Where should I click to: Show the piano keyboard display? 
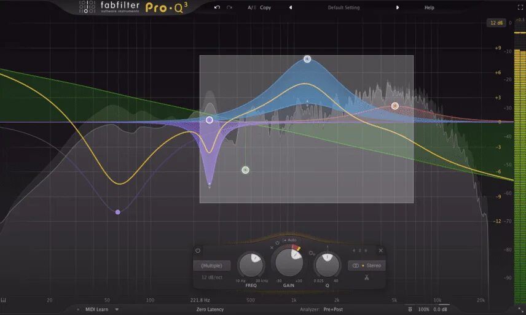4,300
